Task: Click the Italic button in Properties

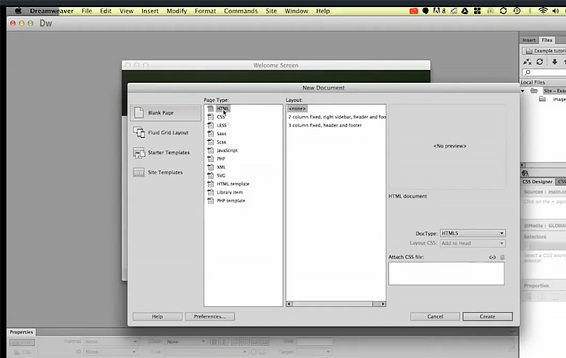Action: pyautogui.click(x=224, y=342)
